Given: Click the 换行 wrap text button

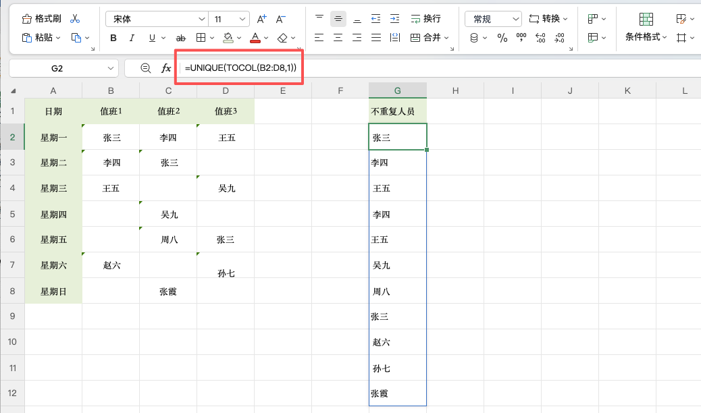Looking at the screenshot, I should click(x=426, y=19).
